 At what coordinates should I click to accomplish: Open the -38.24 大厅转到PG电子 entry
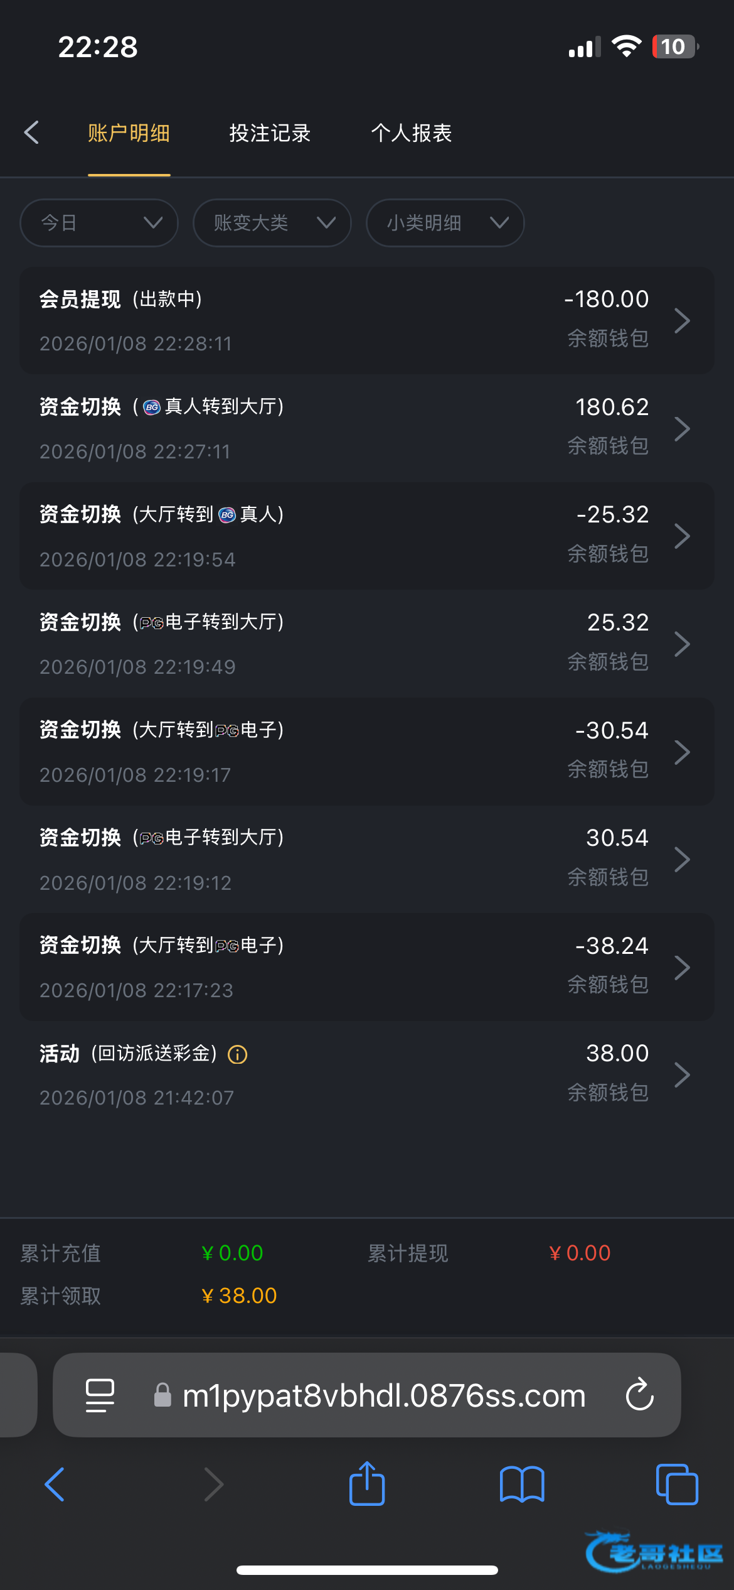coord(366,967)
